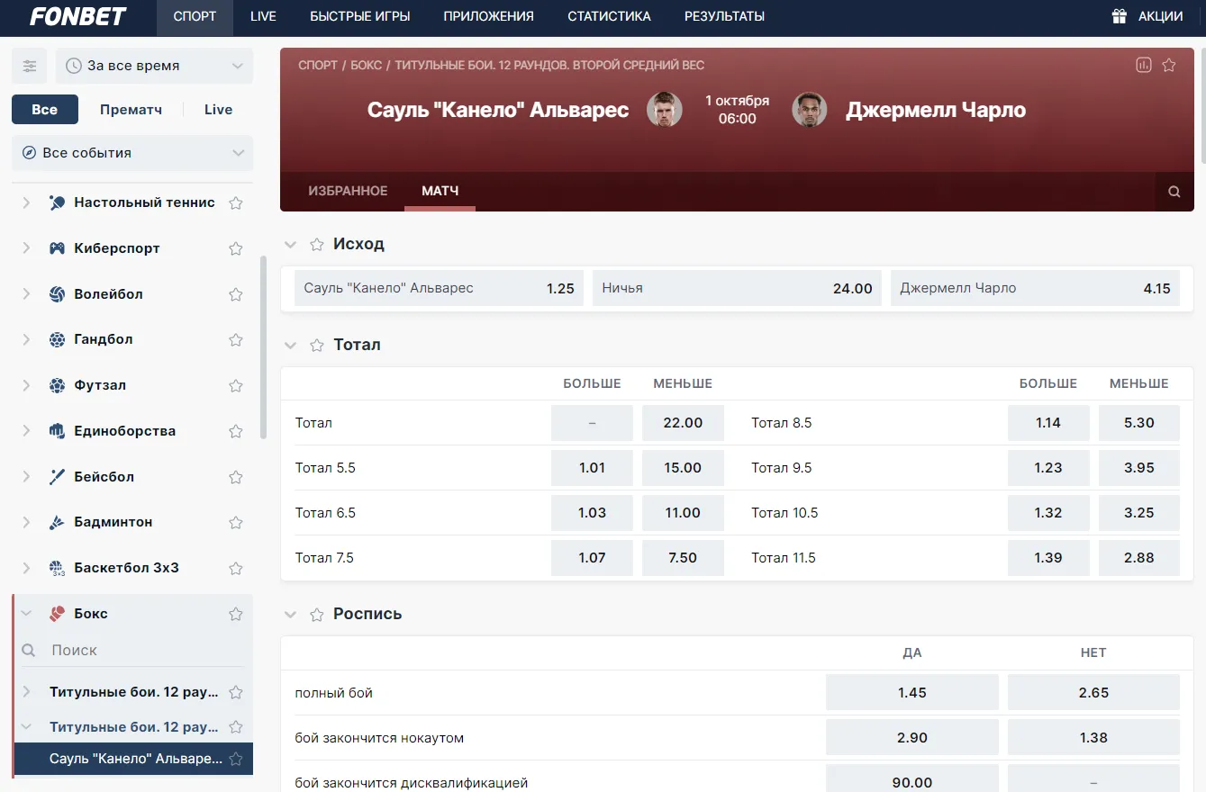Click the Бадминтон shuttlecock icon
The image size is (1206, 792).
pos(57,522)
